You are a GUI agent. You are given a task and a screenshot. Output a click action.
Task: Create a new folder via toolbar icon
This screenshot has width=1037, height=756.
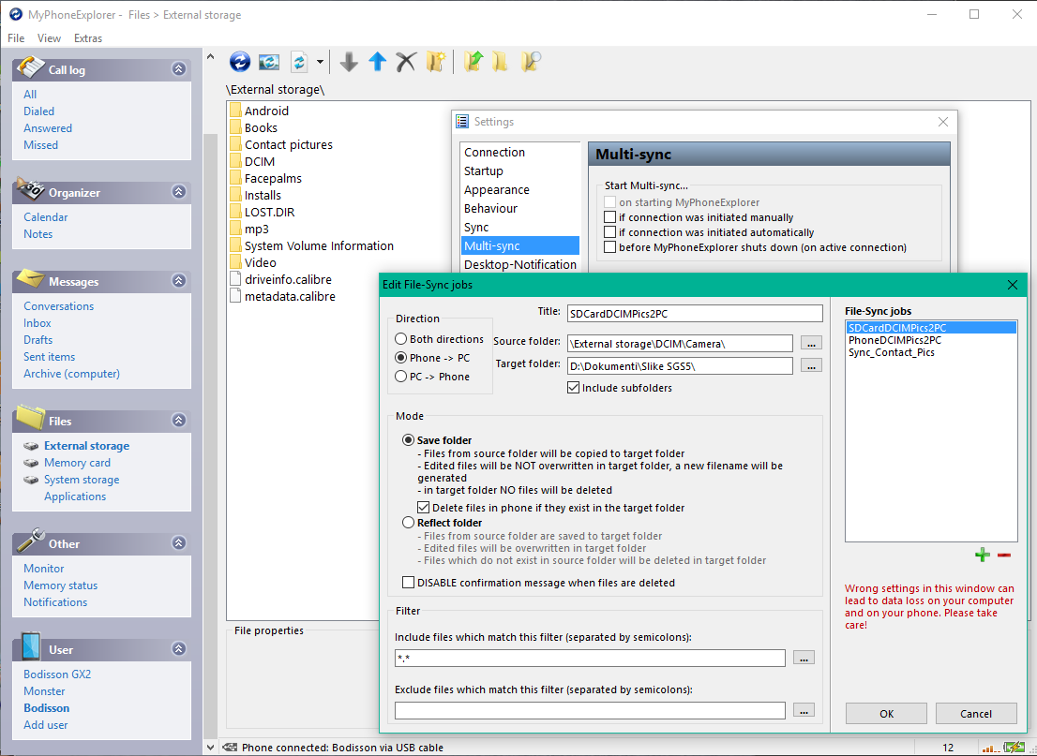pos(435,62)
